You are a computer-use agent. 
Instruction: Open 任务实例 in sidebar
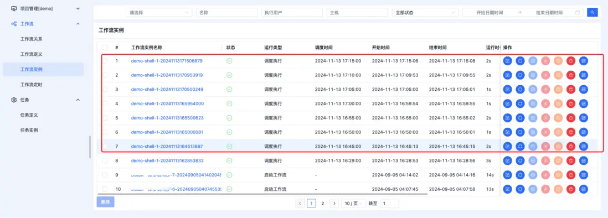pyautogui.click(x=29, y=130)
